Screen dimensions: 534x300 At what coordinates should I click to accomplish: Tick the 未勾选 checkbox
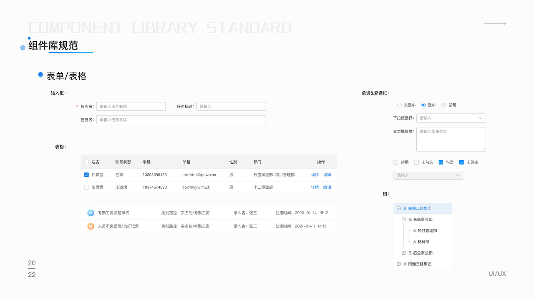(x=416, y=162)
